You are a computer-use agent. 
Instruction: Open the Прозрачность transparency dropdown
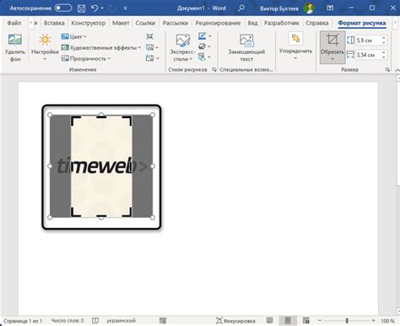[x=86, y=58]
